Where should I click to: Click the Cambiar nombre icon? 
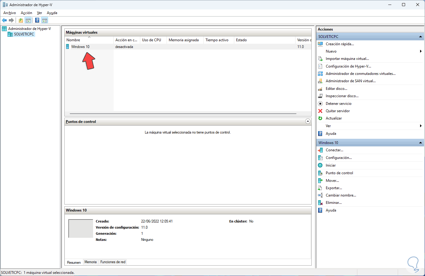[x=320, y=195]
